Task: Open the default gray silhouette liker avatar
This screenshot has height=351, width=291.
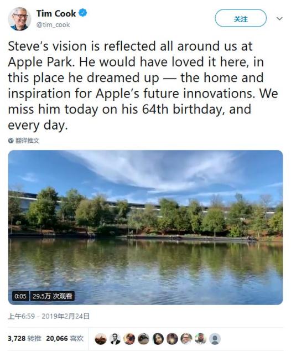Action: tap(215, 339)
